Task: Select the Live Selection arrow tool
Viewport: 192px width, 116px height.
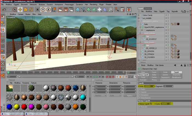Action: click(15, 10)
